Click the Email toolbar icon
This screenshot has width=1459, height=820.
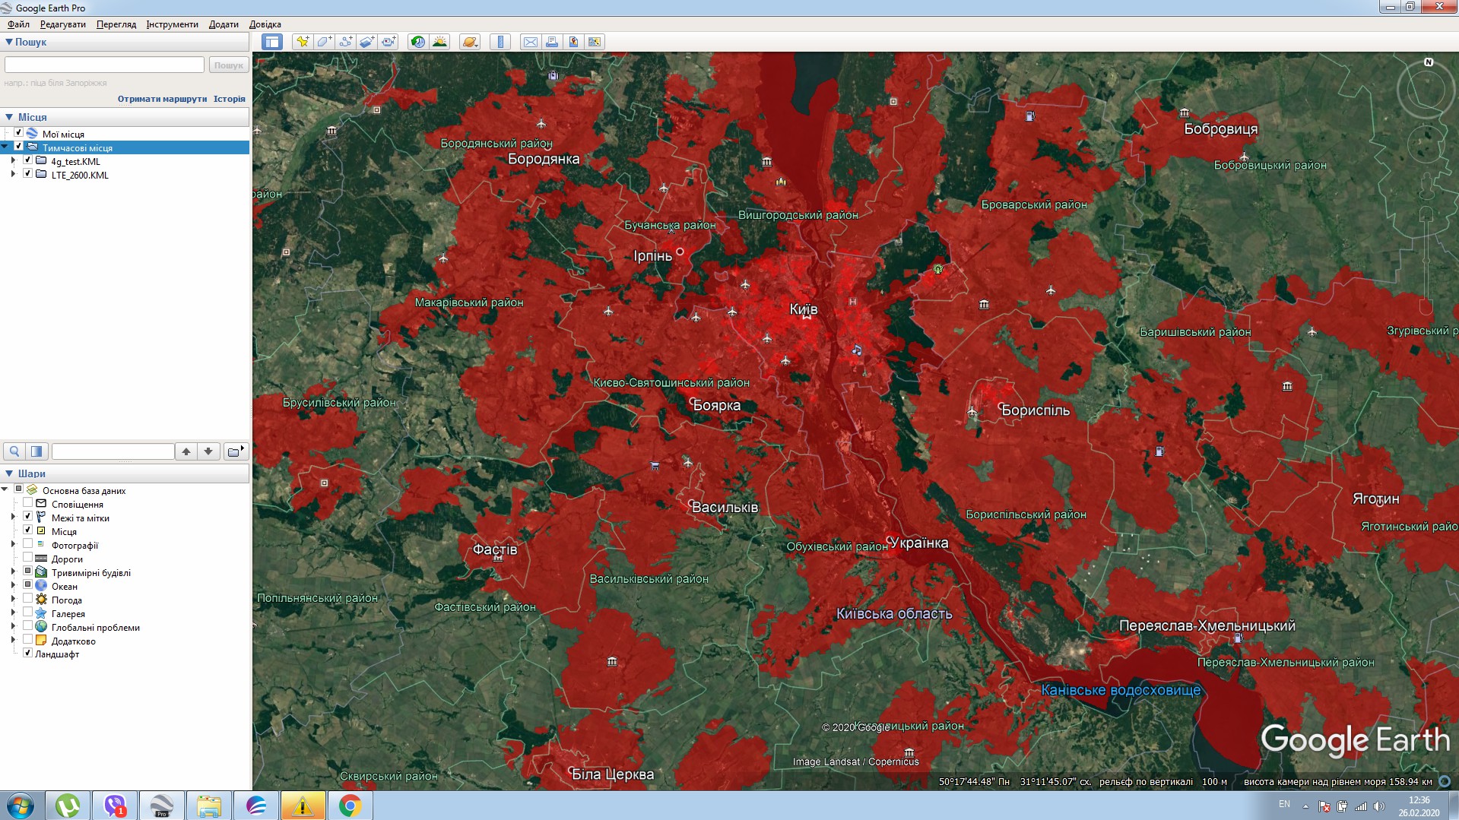[531, 42]
